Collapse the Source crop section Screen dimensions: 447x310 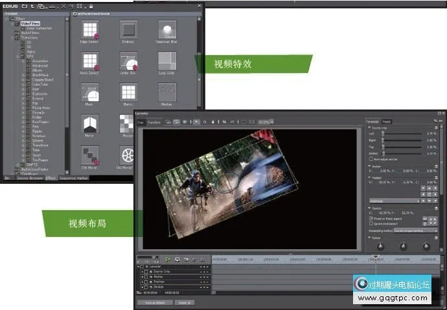click(368, 127)
